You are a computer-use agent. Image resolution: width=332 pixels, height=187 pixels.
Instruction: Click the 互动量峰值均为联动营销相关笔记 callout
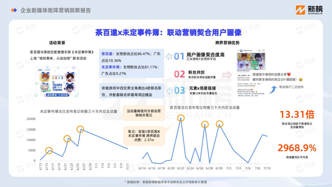tap(144, 113)
